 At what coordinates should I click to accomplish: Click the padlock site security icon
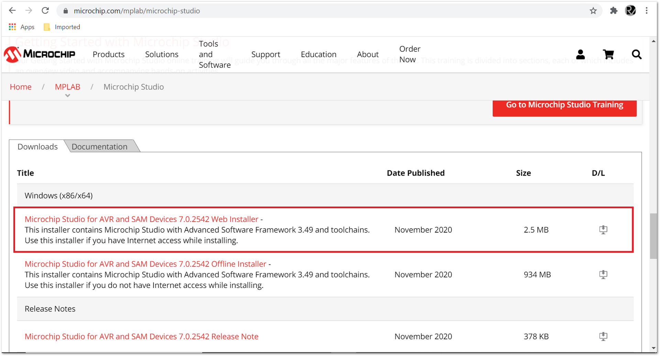tap(66, 11)
